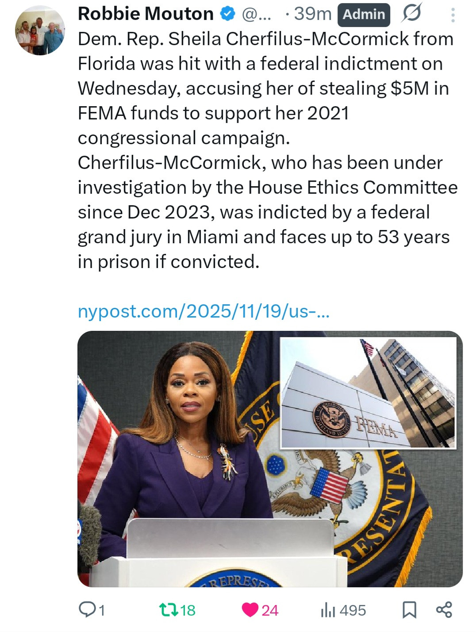Click the share icon
Image resolution: width=476 pixels, height=632 pixels.
click(x=444, y=609)
